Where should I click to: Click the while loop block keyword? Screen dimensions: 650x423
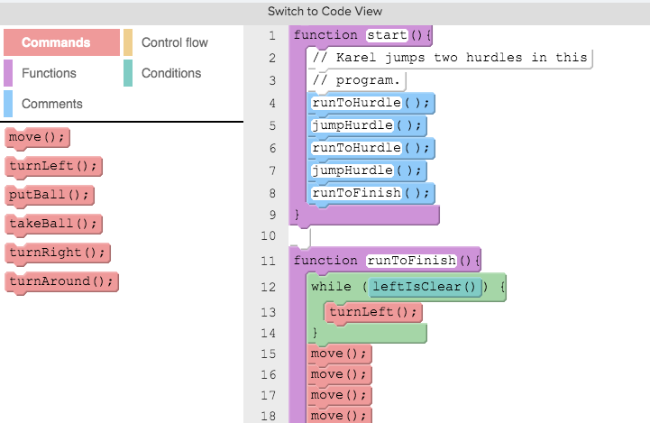click(x=330, y=287)
